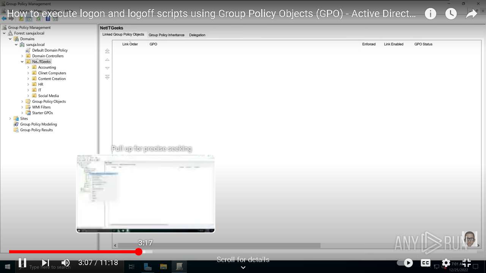
Task: Select the Group Policy Objects container
Action: (49, 102)
